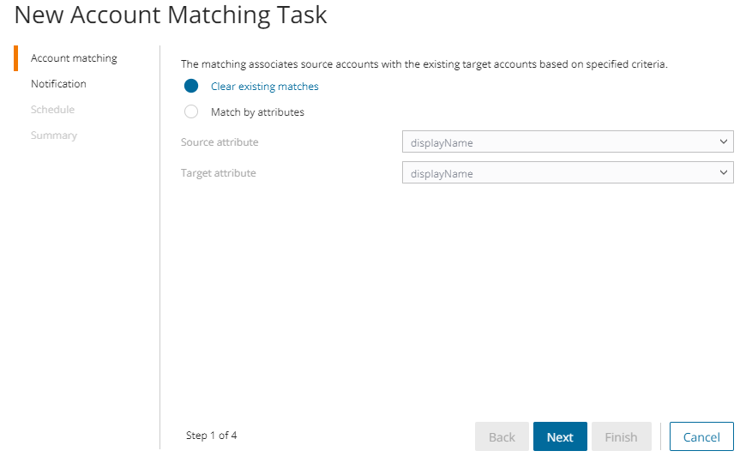
Task: Click the Match by attributes label text
Action: pos(257,112)
